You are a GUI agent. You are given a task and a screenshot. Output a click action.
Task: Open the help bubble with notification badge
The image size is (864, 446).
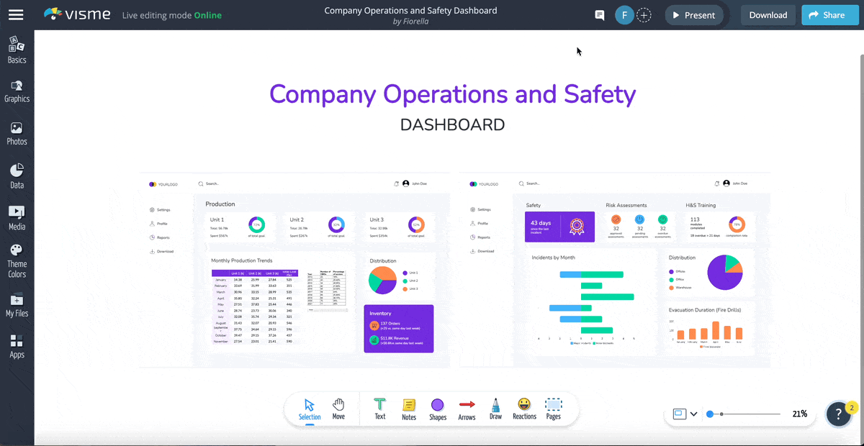click(x=839, y=414)
